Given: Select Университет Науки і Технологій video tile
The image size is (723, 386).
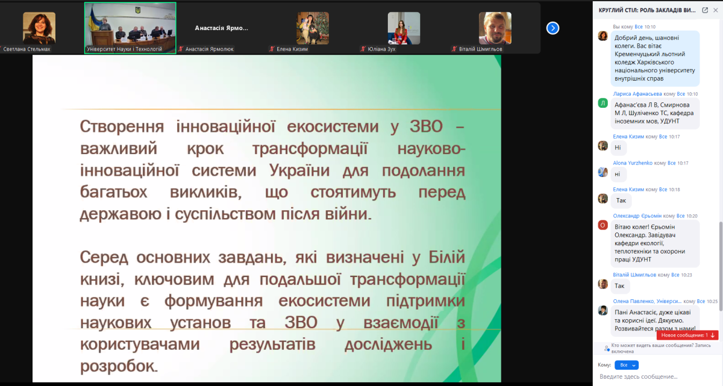Looking at the screenshot, I should point(130,28).
